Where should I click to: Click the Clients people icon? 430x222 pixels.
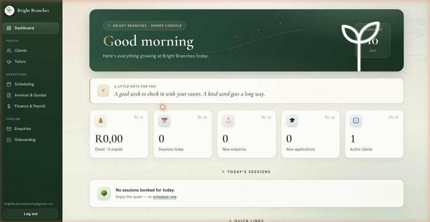pyautogui.click(x=9, y=51)
